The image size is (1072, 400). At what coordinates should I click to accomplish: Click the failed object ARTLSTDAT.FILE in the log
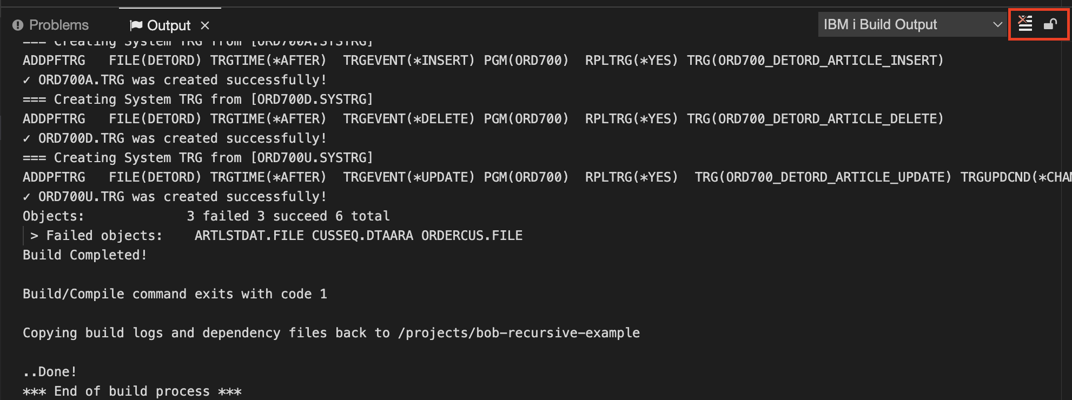(249, 235)
